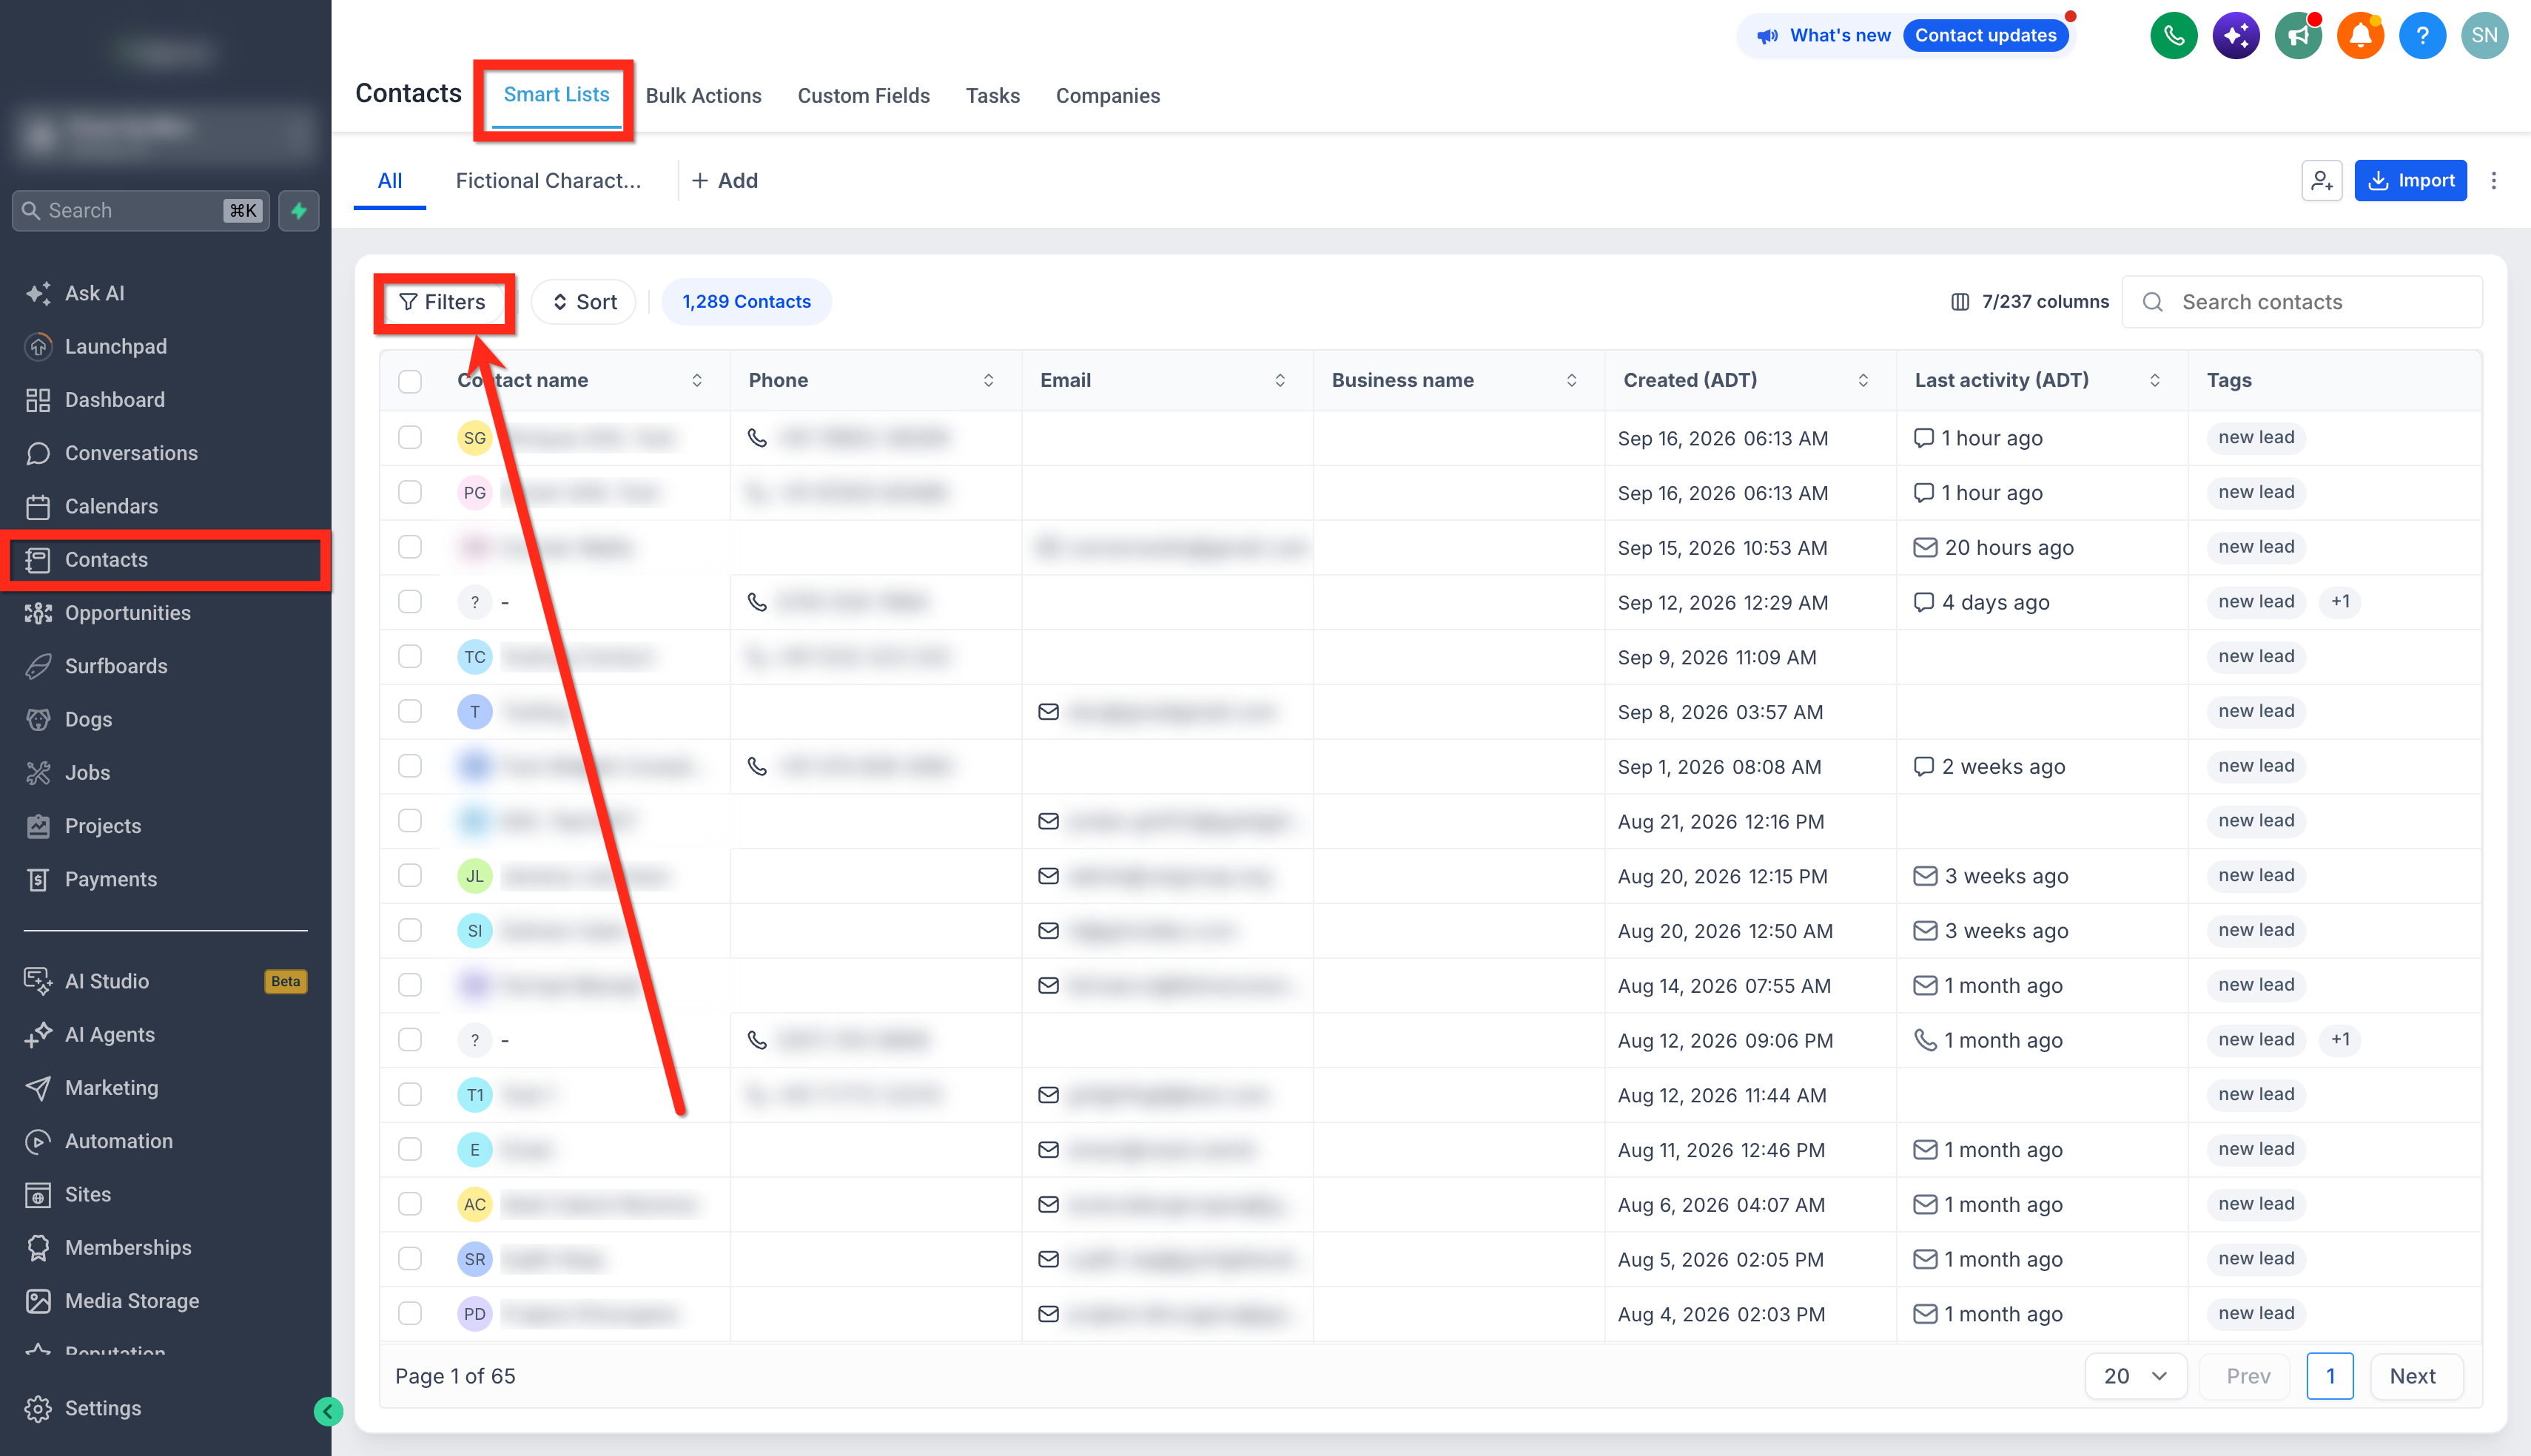The image size is (2531, 1456).
Task: Switch to the Bulk Actions tab
Action: tap(703, 96)
